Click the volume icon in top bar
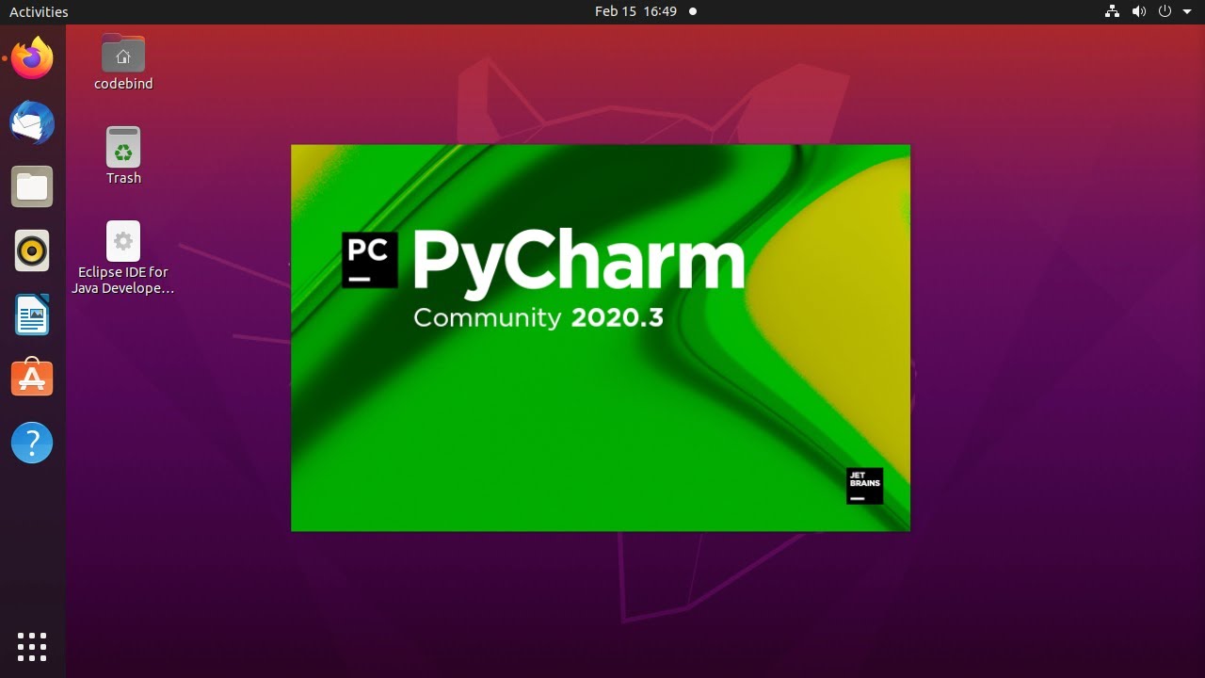The height and width of the screenshot is (678, 1205). [1138, 11]
